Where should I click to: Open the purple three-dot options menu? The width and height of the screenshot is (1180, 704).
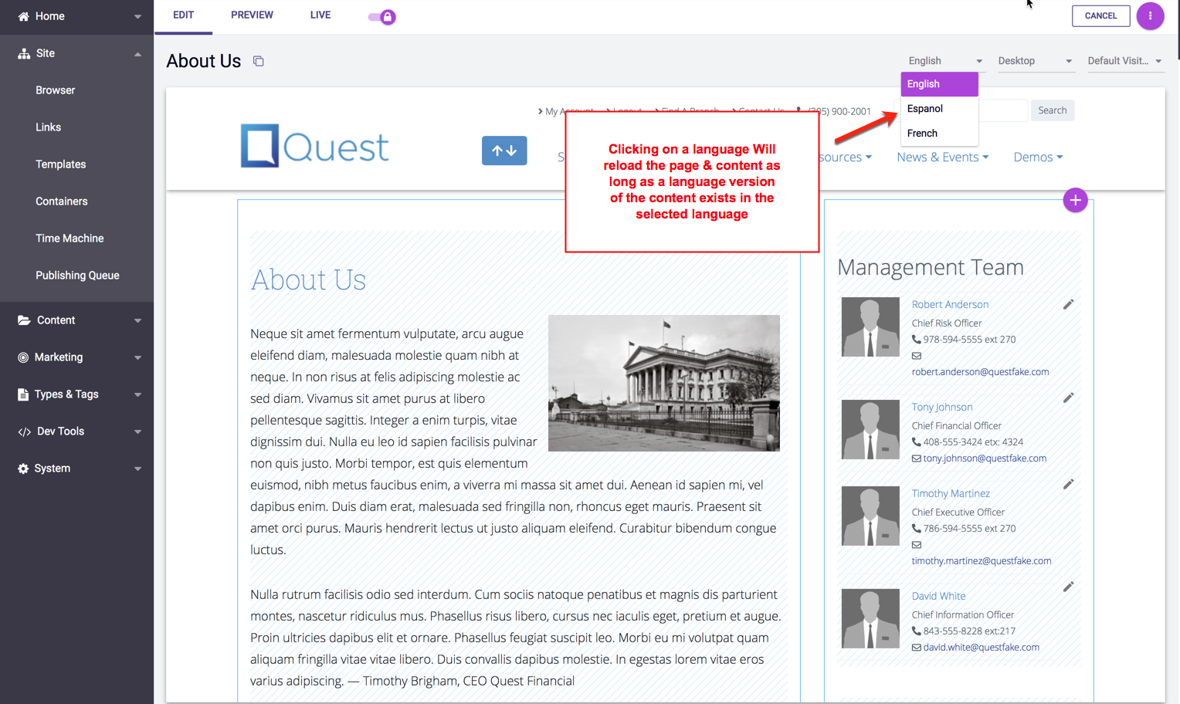tap(1150, 16)
